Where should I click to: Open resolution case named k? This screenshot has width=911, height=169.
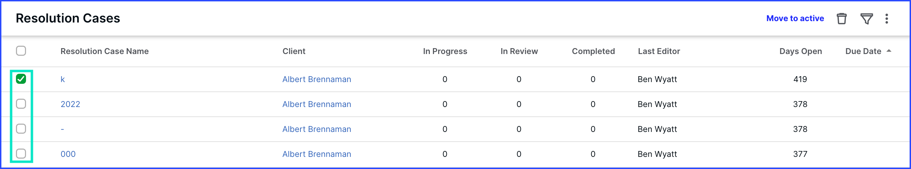[62, 79]
